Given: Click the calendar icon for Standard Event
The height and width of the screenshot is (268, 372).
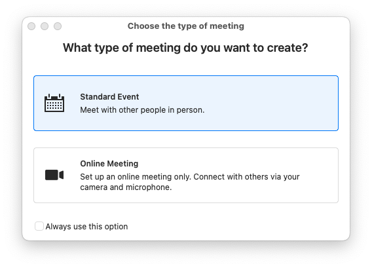Looking at the screenshot, I should point(54,103).
